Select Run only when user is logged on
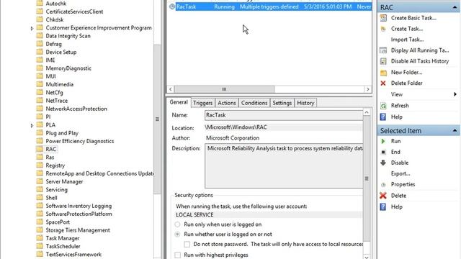This screenshot has width=461, height=259. click(x=177, y=224)
